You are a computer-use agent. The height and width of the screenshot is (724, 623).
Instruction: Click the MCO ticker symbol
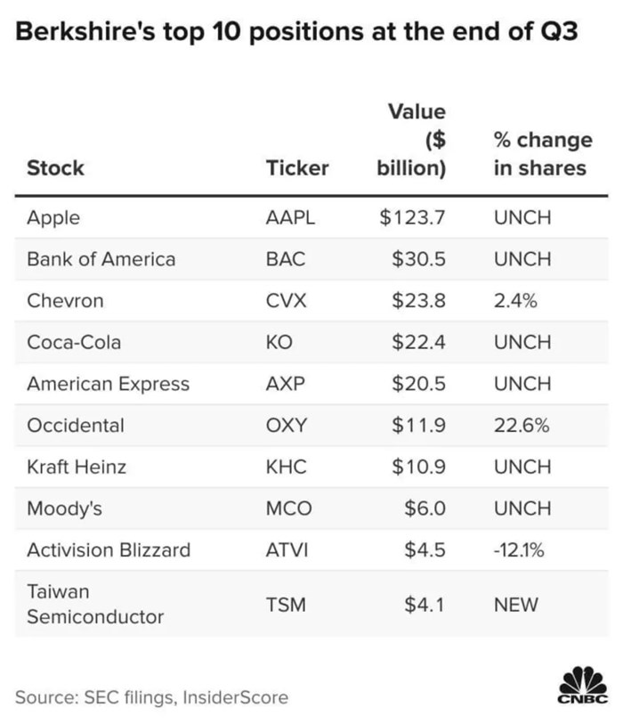pyautogui.click(x=289, y=508)
